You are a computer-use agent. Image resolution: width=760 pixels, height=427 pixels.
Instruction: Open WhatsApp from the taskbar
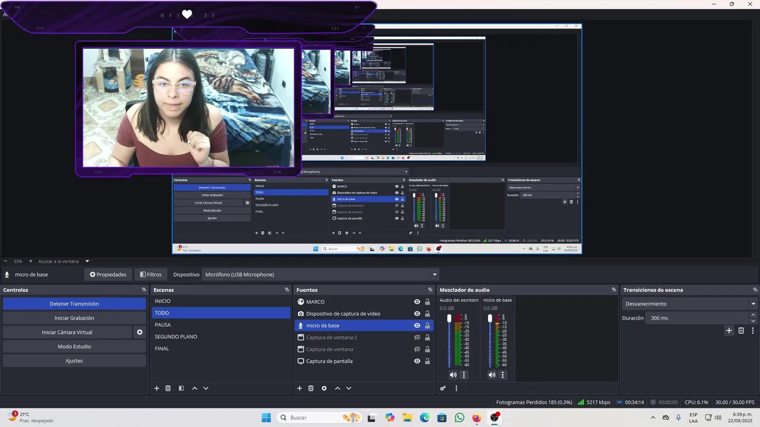coord(460,418)
